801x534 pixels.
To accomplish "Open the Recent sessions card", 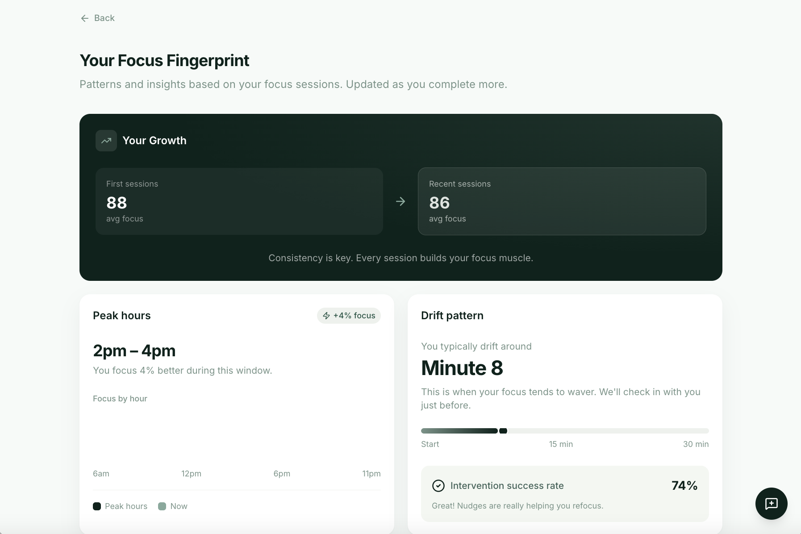I will click(x=562, y=201).
